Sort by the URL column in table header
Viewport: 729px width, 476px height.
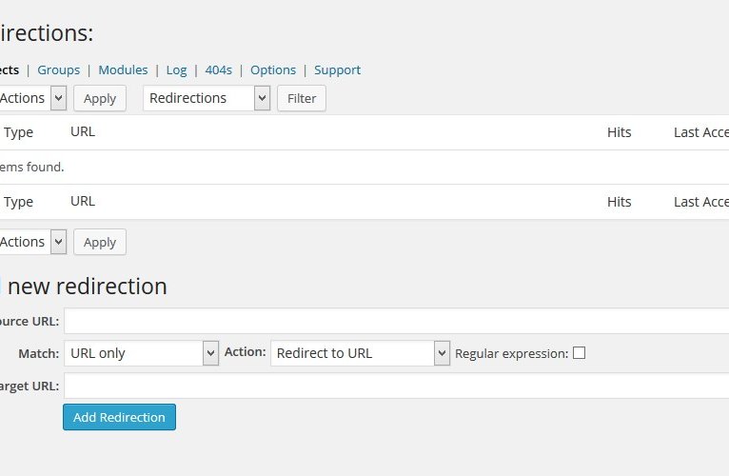(83, 132)
